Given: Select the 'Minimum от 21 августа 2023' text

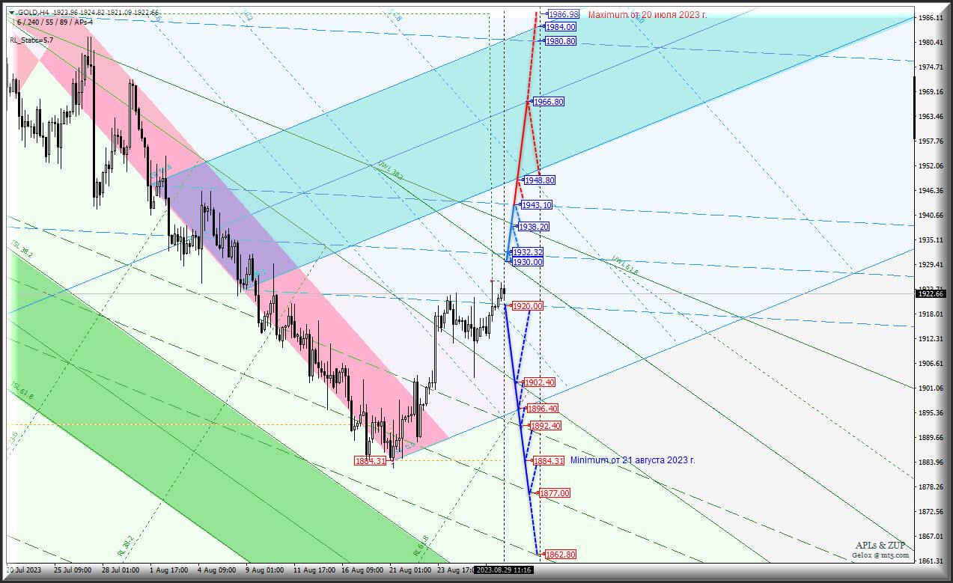Looking at the screenshot, I should [x=632, y=460].
